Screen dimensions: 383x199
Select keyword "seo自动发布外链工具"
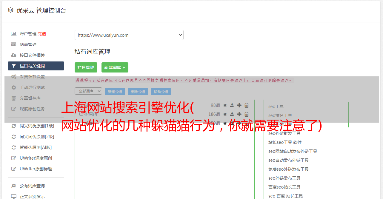pos(289,160)
